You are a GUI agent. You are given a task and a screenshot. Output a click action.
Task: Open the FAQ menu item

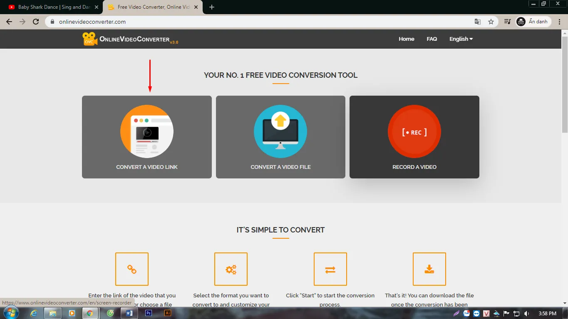coord(432,39)
